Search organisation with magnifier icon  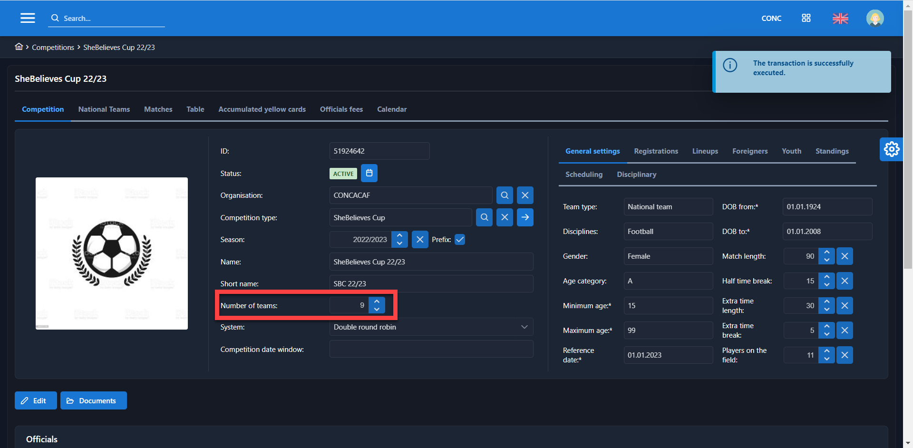click(x=505, y=195)
